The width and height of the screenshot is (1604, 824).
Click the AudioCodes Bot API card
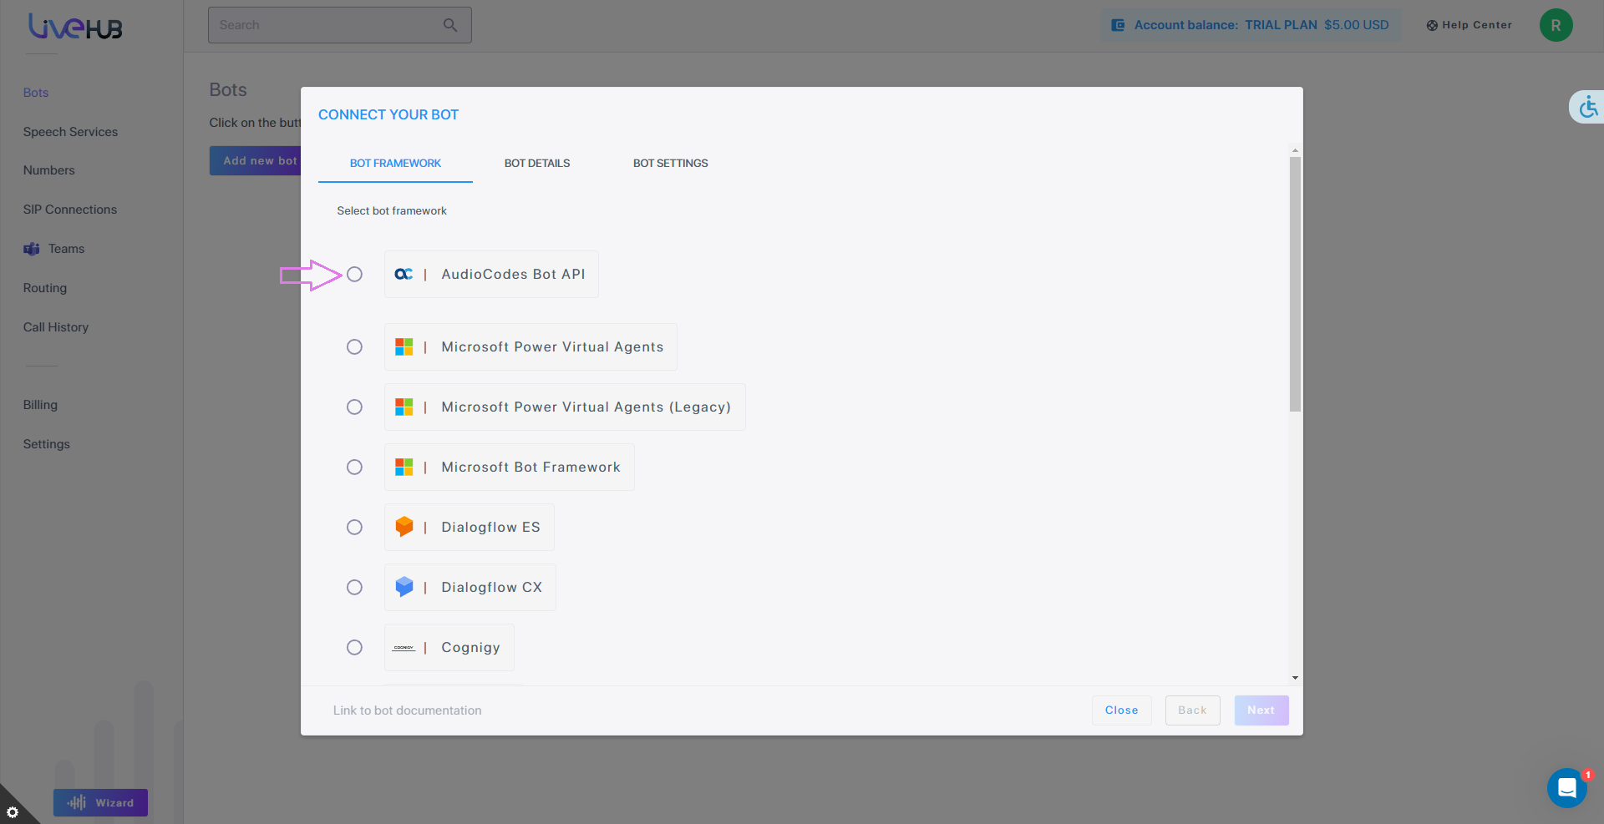pyautogui.click(x=491, y=274)
